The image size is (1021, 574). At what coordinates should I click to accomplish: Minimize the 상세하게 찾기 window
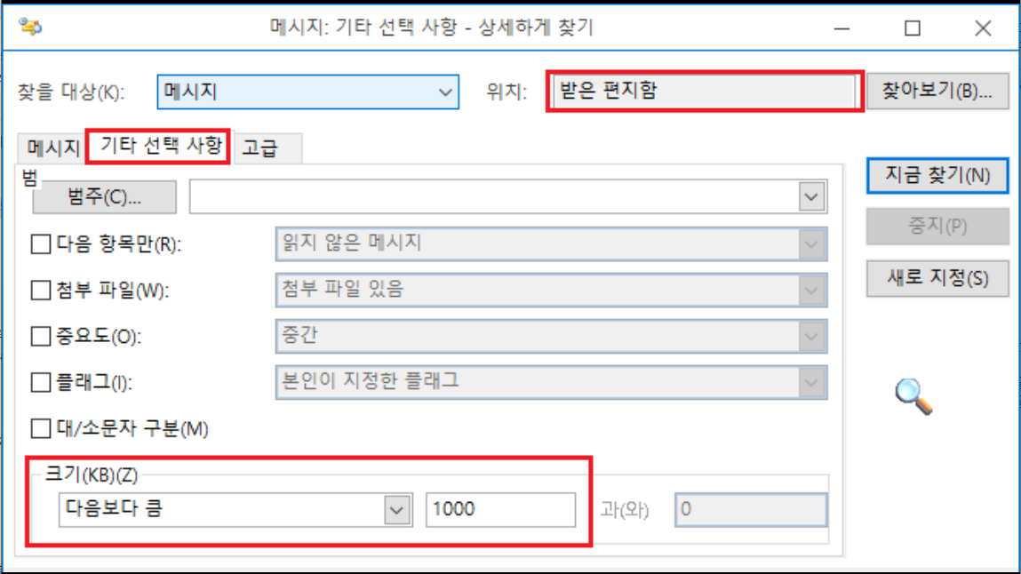(842, 28)
